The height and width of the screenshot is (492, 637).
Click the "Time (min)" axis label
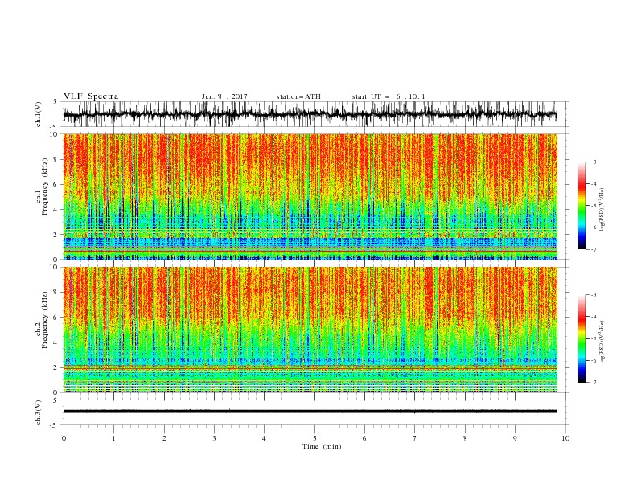click(x=322, y=446)
